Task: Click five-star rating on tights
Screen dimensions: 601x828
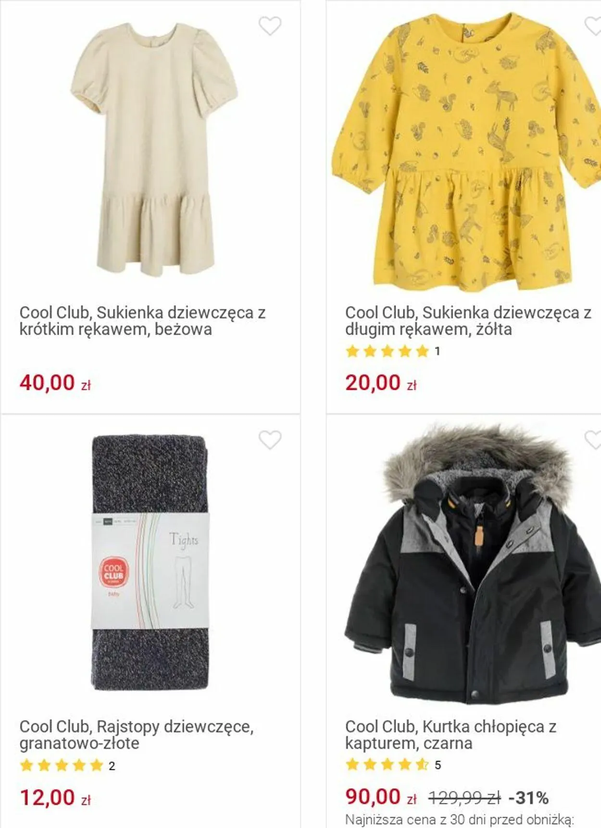Action: tap(62, 765)
